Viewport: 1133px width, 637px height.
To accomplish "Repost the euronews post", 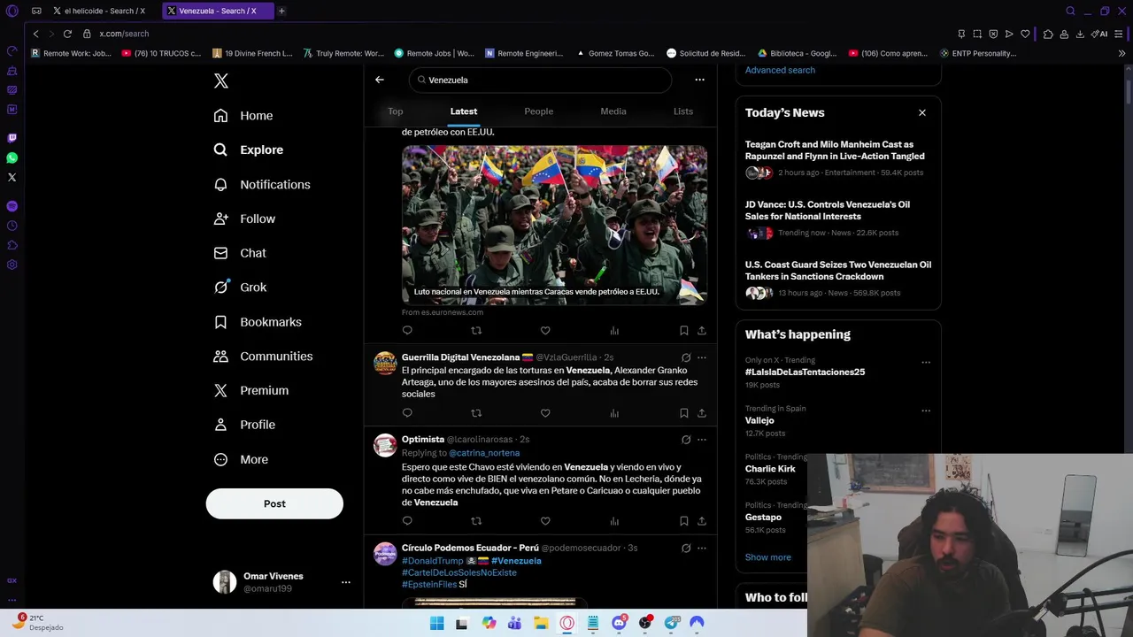I will (x=476, y=331).
